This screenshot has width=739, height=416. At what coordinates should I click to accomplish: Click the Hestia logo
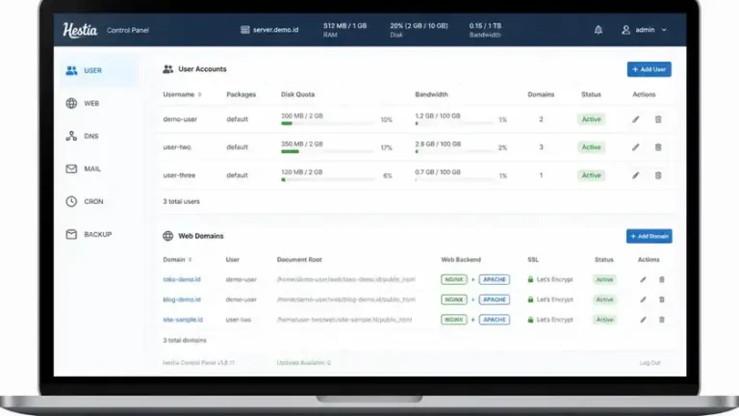80,30
